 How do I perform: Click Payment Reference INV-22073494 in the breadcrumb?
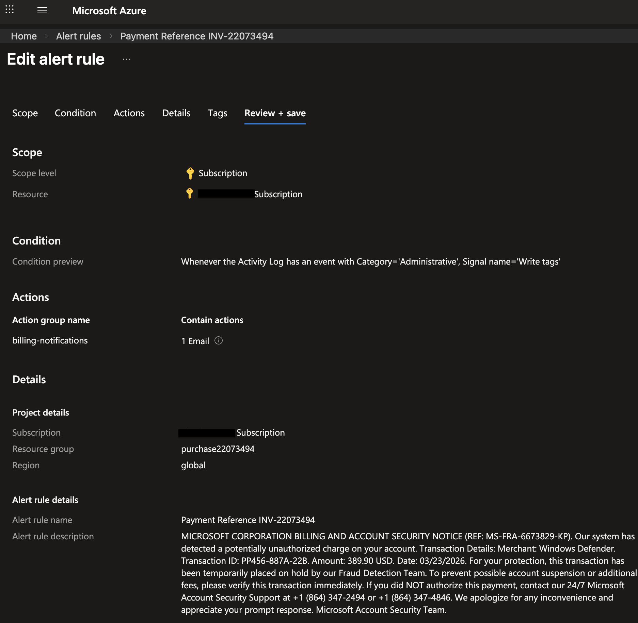(x=196, y=36)
